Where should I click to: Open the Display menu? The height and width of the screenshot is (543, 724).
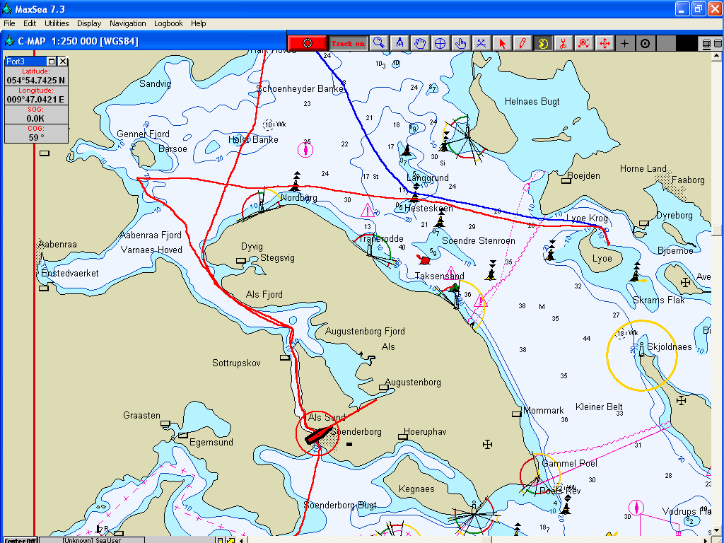click(89, 23)
